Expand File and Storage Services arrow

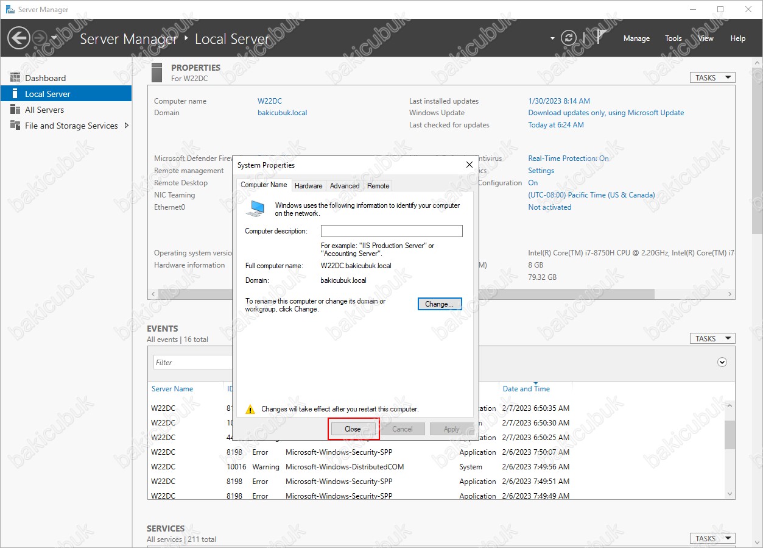coord(126,126)
